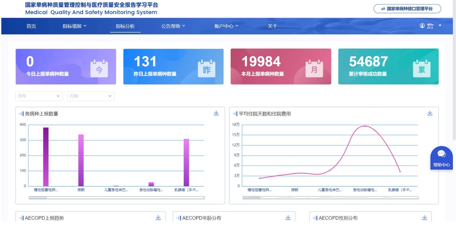Click bar chart icon beside AECOPD上报趋势 title

[x=21, y=218]
